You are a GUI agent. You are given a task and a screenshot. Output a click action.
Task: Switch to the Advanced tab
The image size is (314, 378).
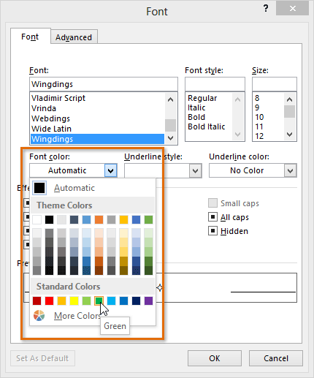(74, 37)
